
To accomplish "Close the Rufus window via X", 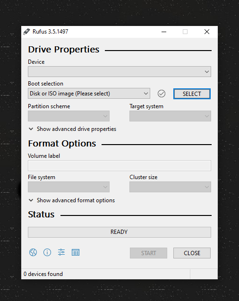I will pos(207,32).
